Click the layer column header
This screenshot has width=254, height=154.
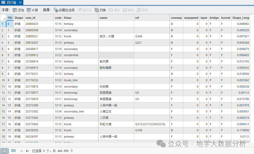click(x=204, y=18)
